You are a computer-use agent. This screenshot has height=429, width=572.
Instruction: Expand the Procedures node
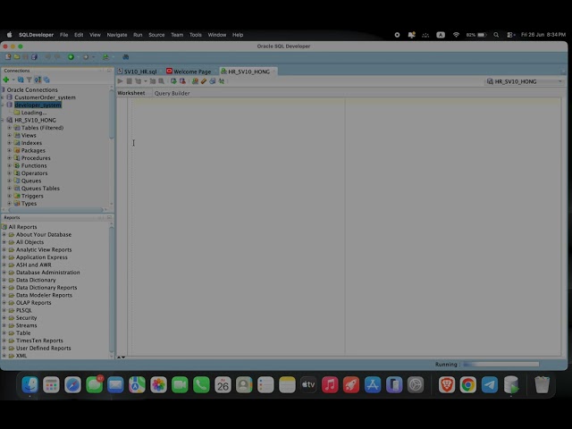(10, 158)
